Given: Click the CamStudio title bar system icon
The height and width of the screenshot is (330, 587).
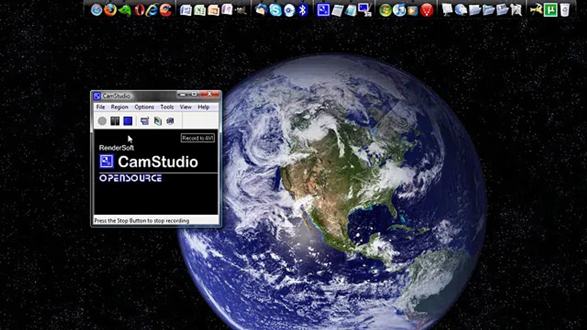Looking at the screenshot, I should (97, 96).
